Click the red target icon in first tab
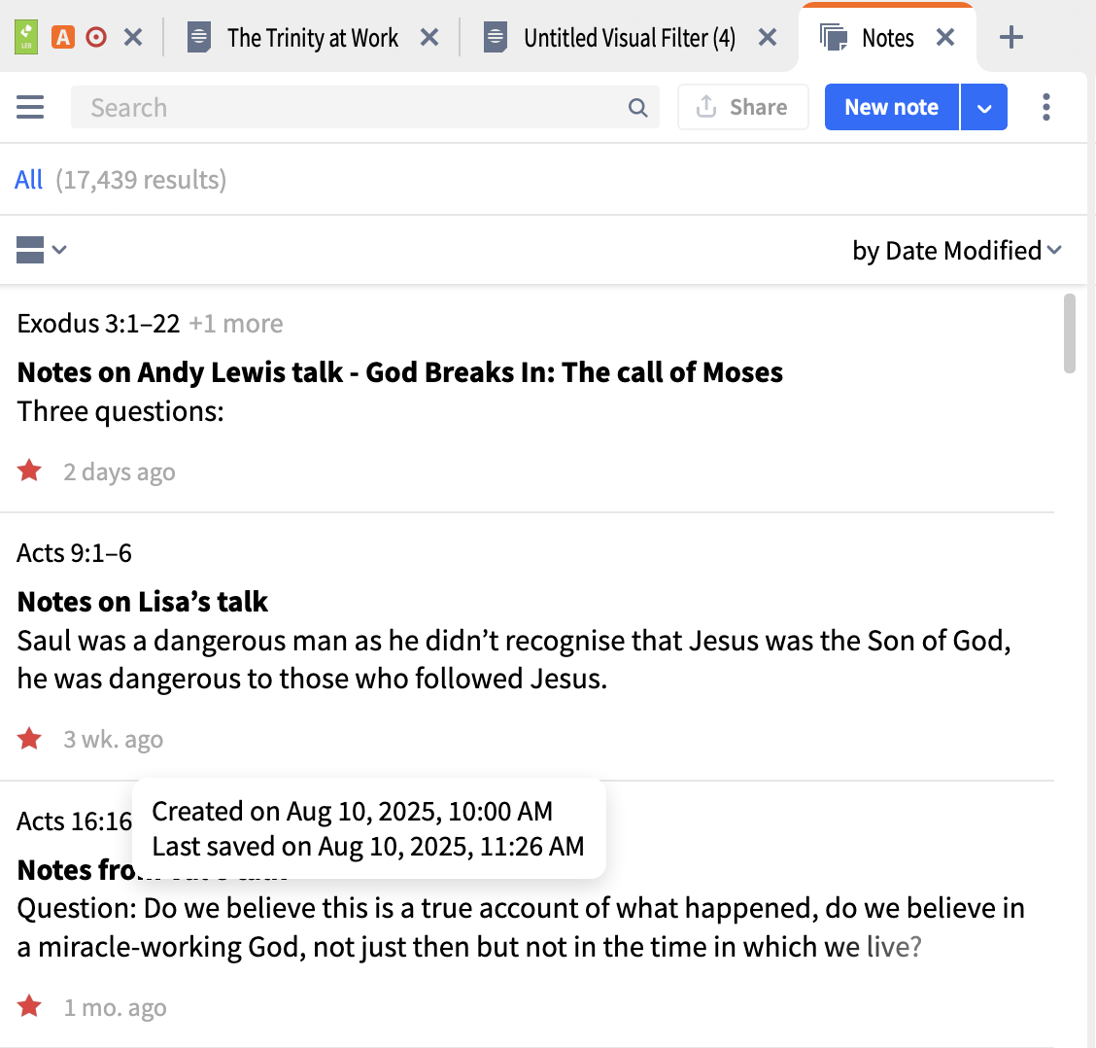Image resolution: width=1096 pixels, height=1048 pixels. tap(96, 37)
